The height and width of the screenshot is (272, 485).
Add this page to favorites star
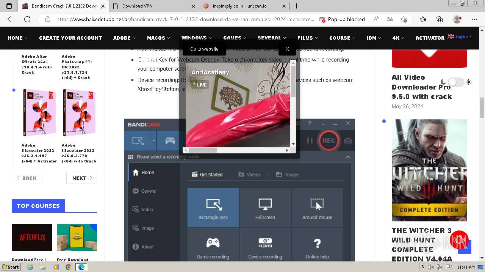point(404,19)
